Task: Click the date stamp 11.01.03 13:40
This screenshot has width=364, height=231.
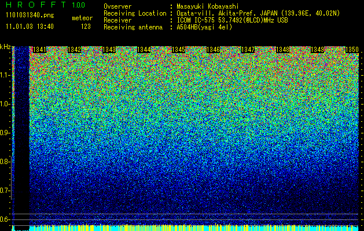Action: 30,27
